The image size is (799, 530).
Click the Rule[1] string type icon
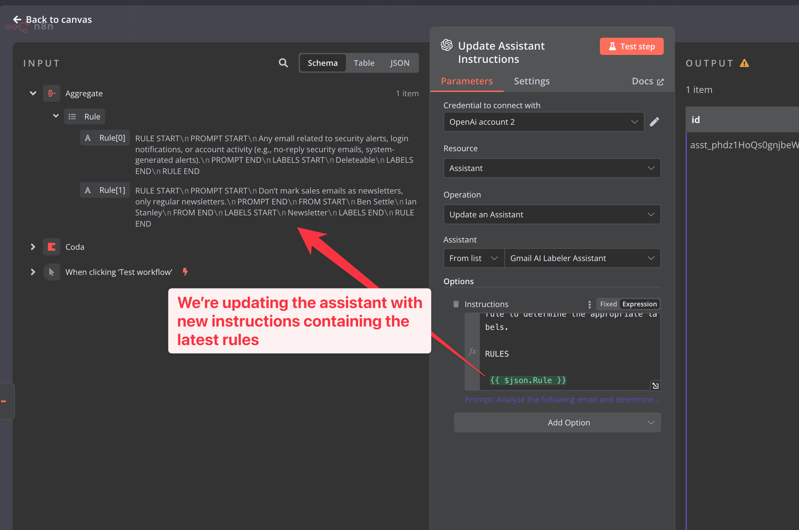(88, 190)
